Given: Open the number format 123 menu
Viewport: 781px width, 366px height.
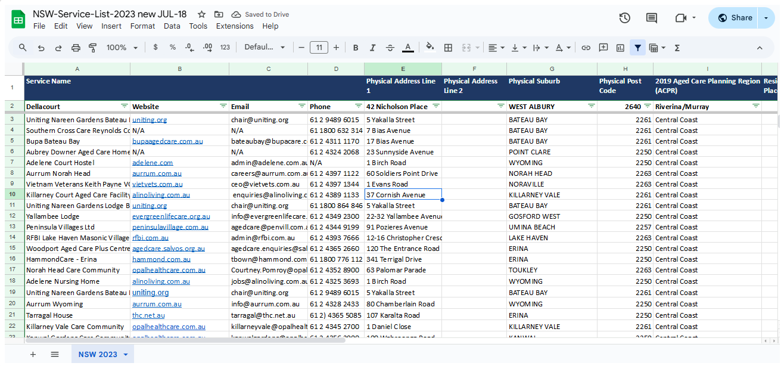Looking at the screenshot, I should [x=225, y=48].
